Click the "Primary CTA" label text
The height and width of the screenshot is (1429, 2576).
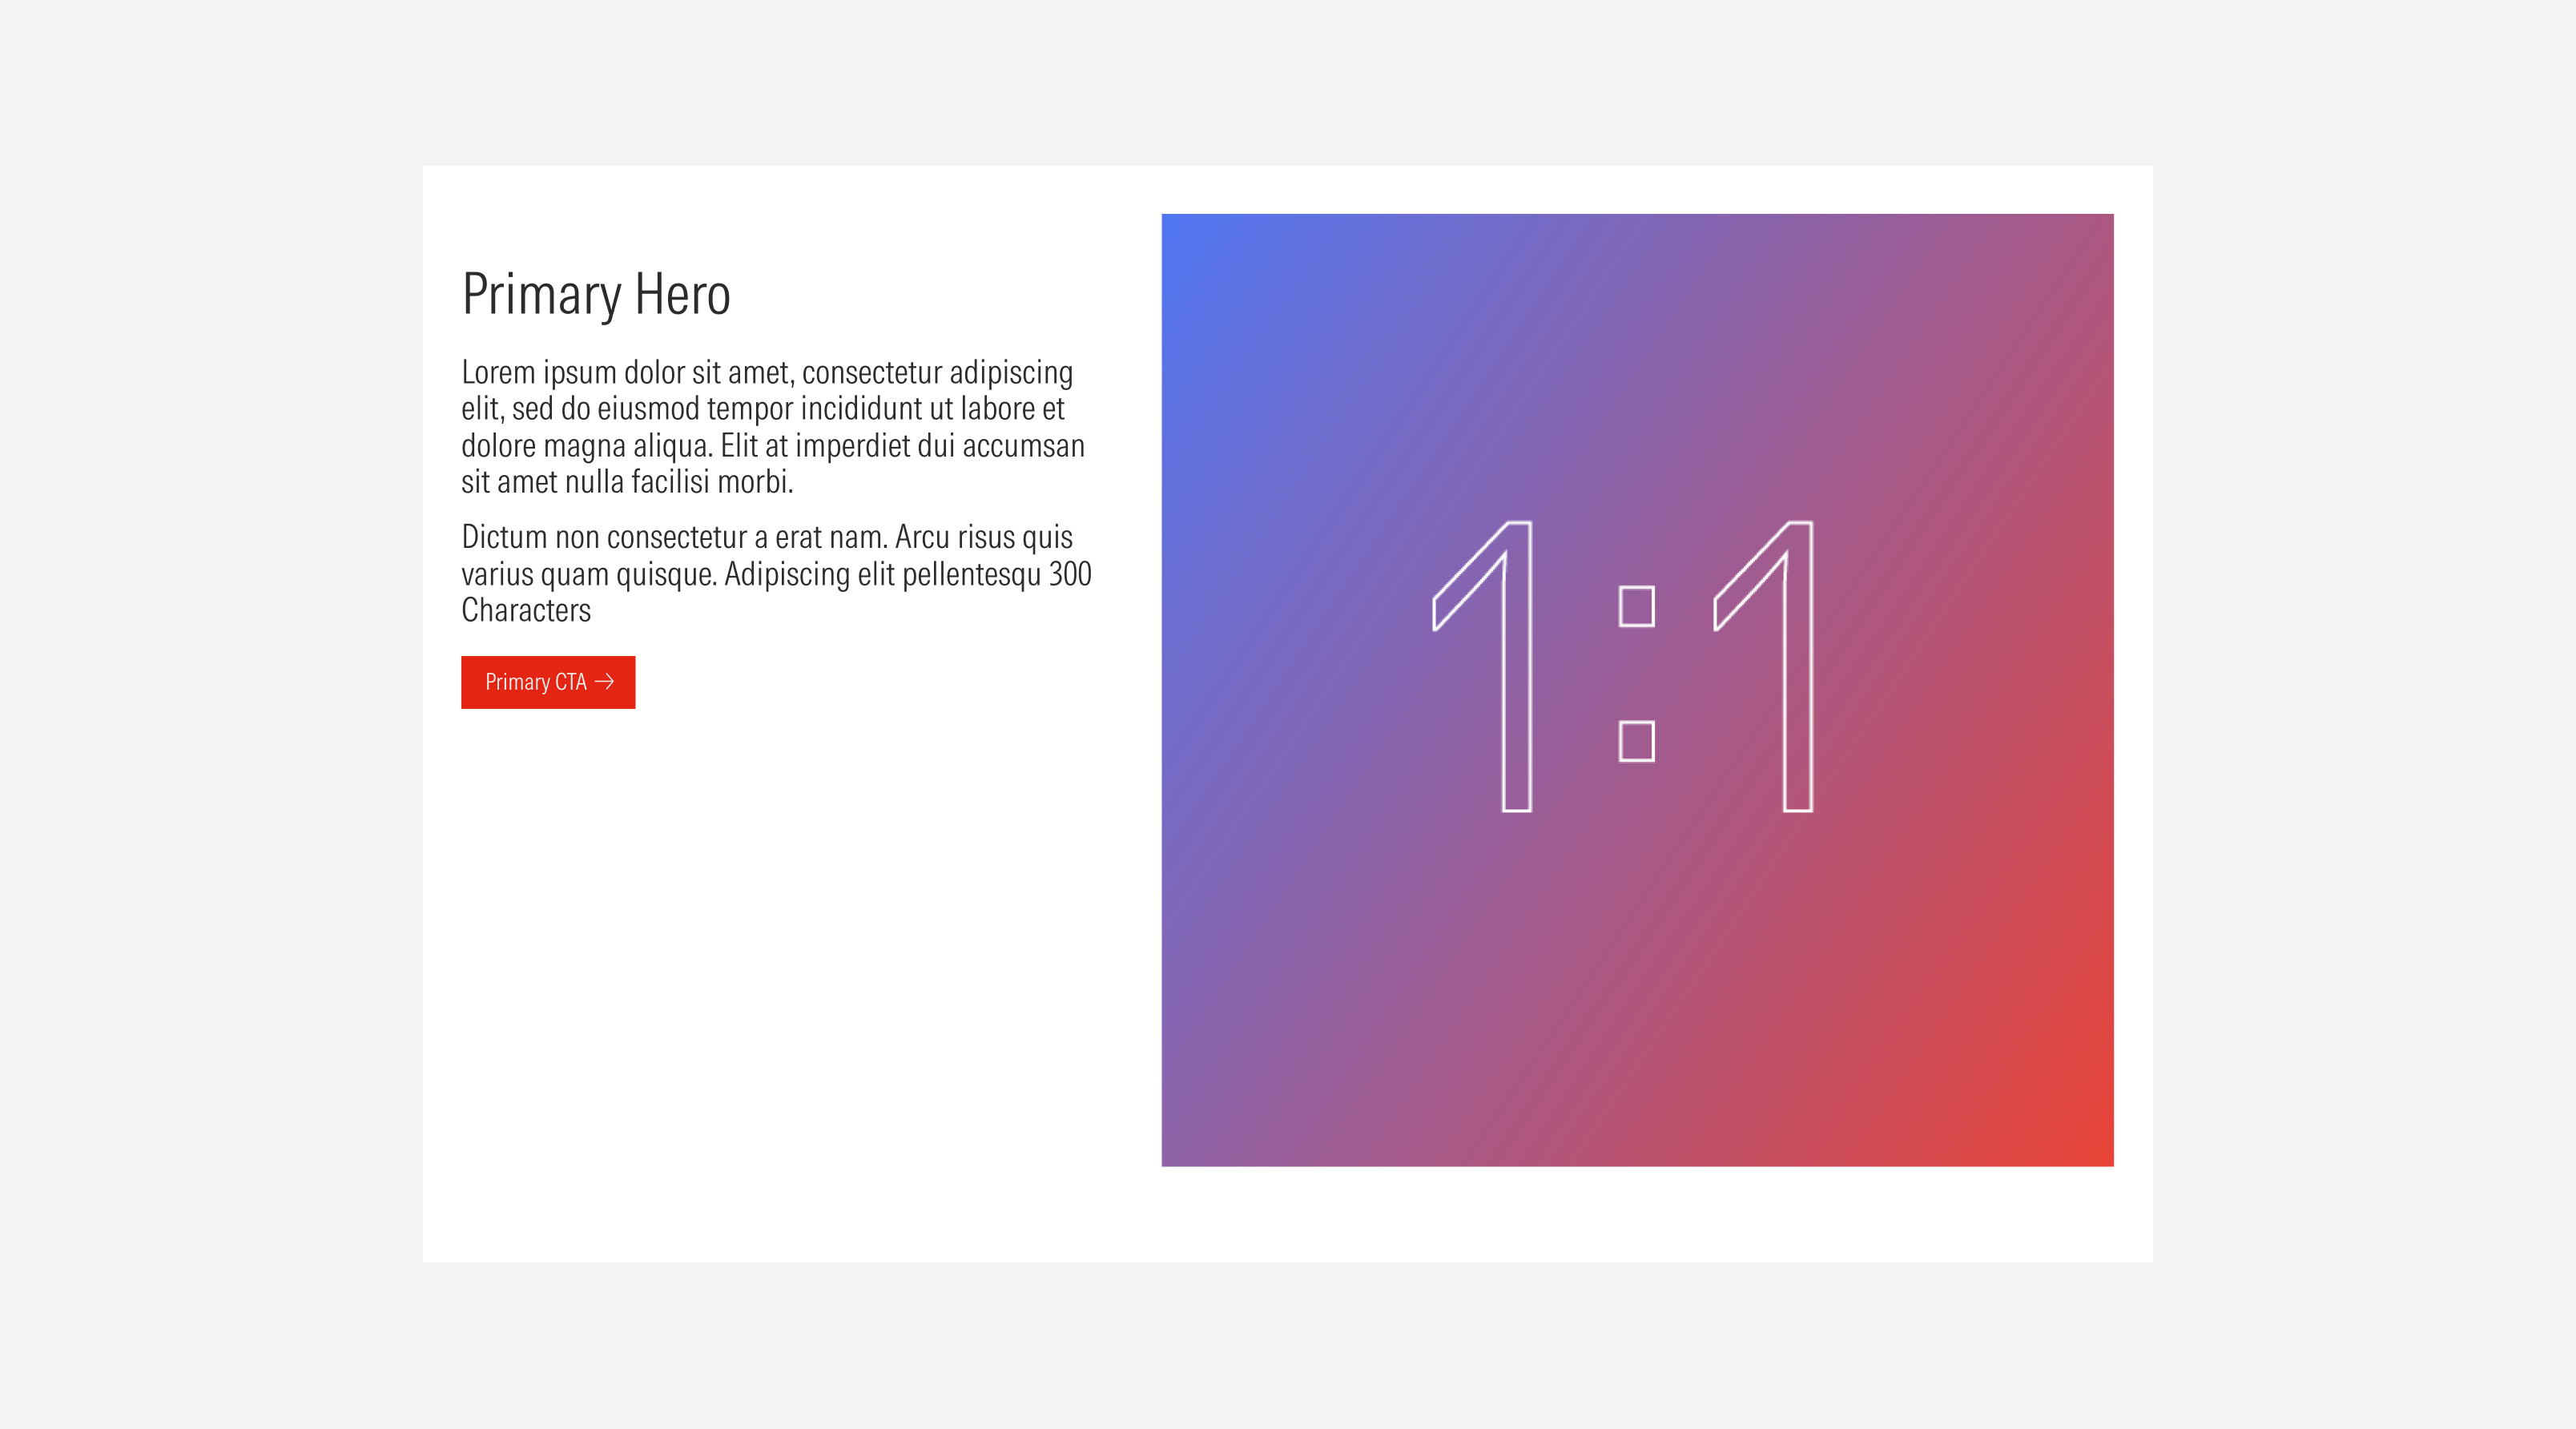[535, 682]
